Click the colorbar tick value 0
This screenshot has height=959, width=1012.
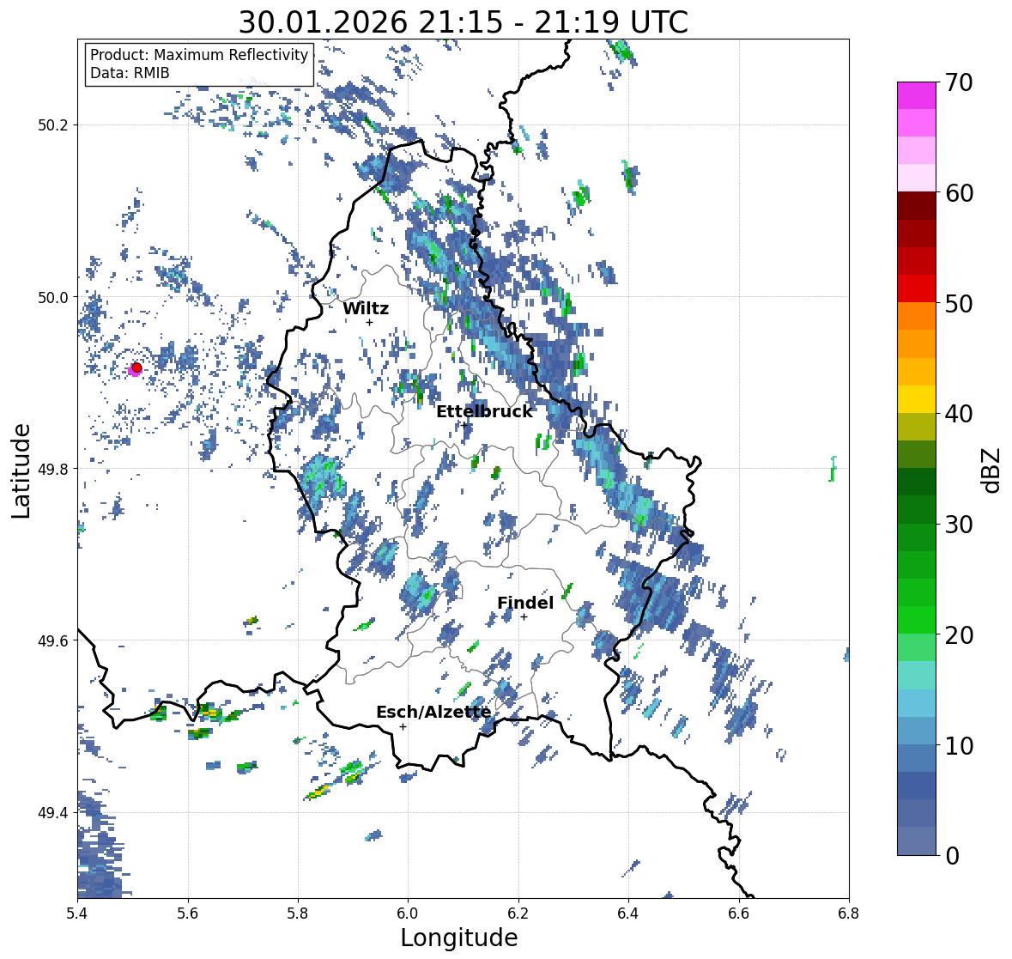952,856
